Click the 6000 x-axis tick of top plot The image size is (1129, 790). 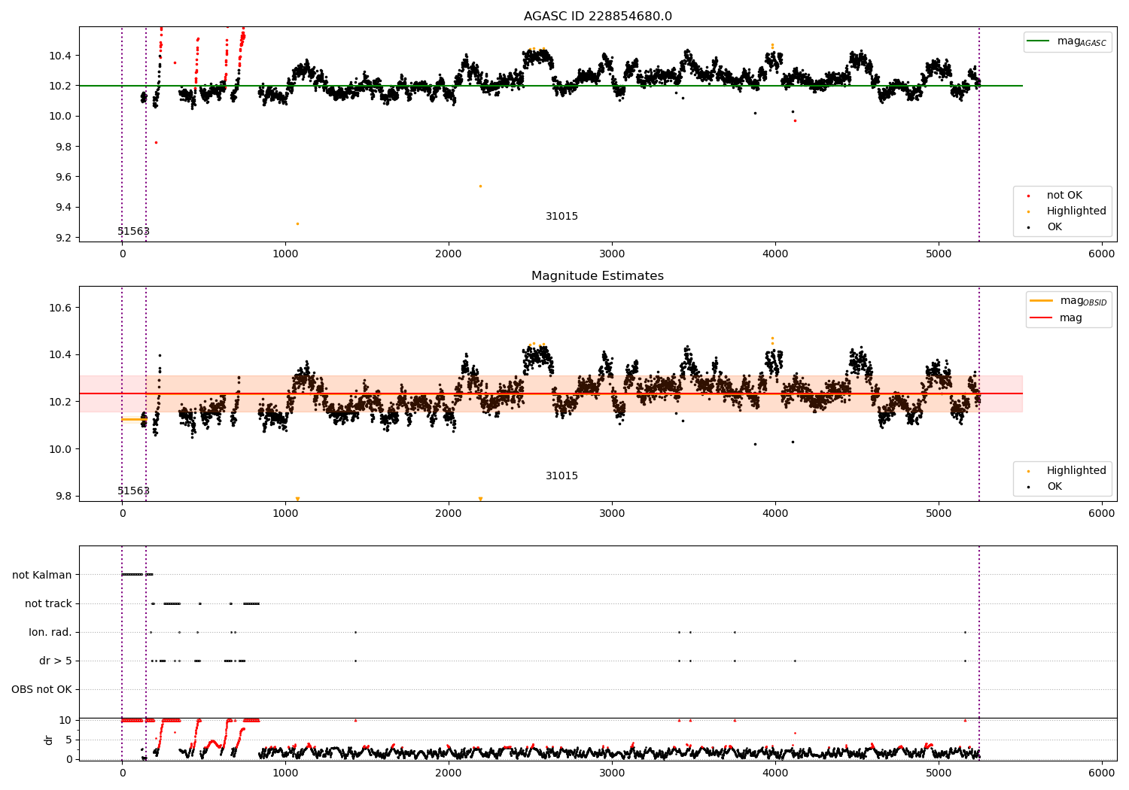(x=1102, y=254)
